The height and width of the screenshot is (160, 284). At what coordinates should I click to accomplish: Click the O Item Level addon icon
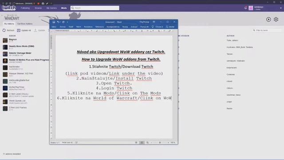tap(5, 95)
